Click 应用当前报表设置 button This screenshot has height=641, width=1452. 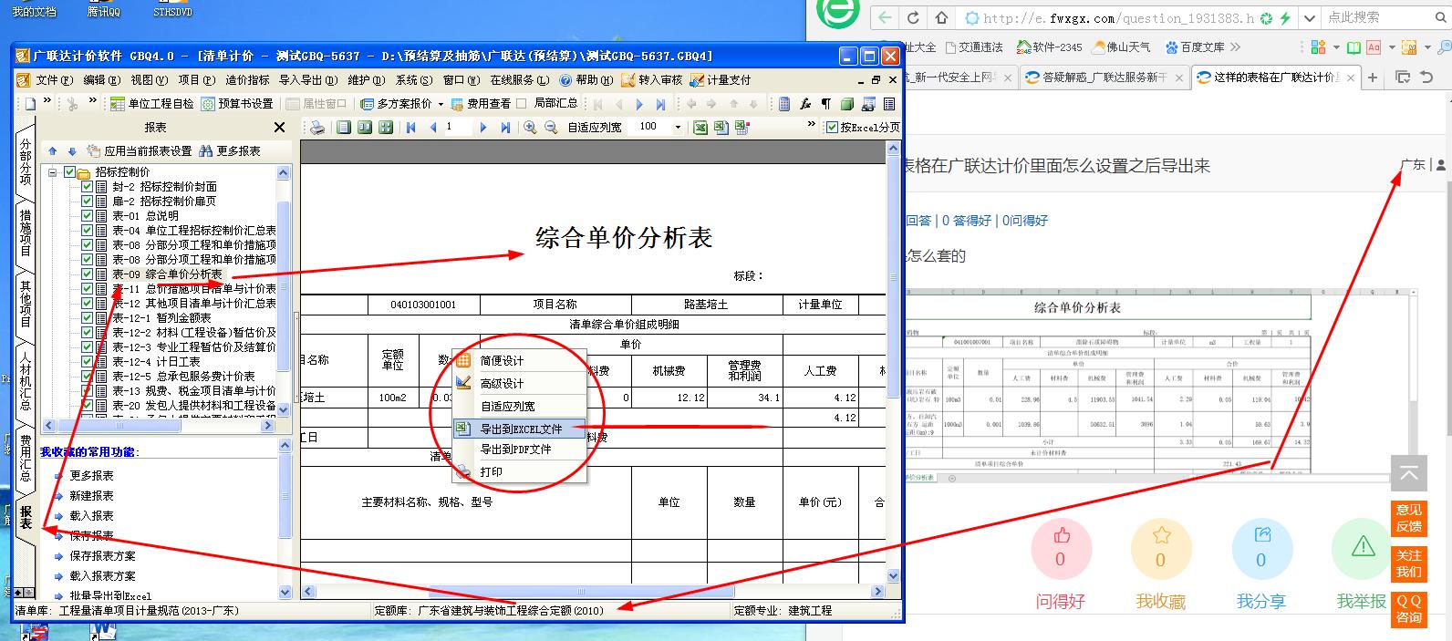pyautogui.click(x=139, y=151)
